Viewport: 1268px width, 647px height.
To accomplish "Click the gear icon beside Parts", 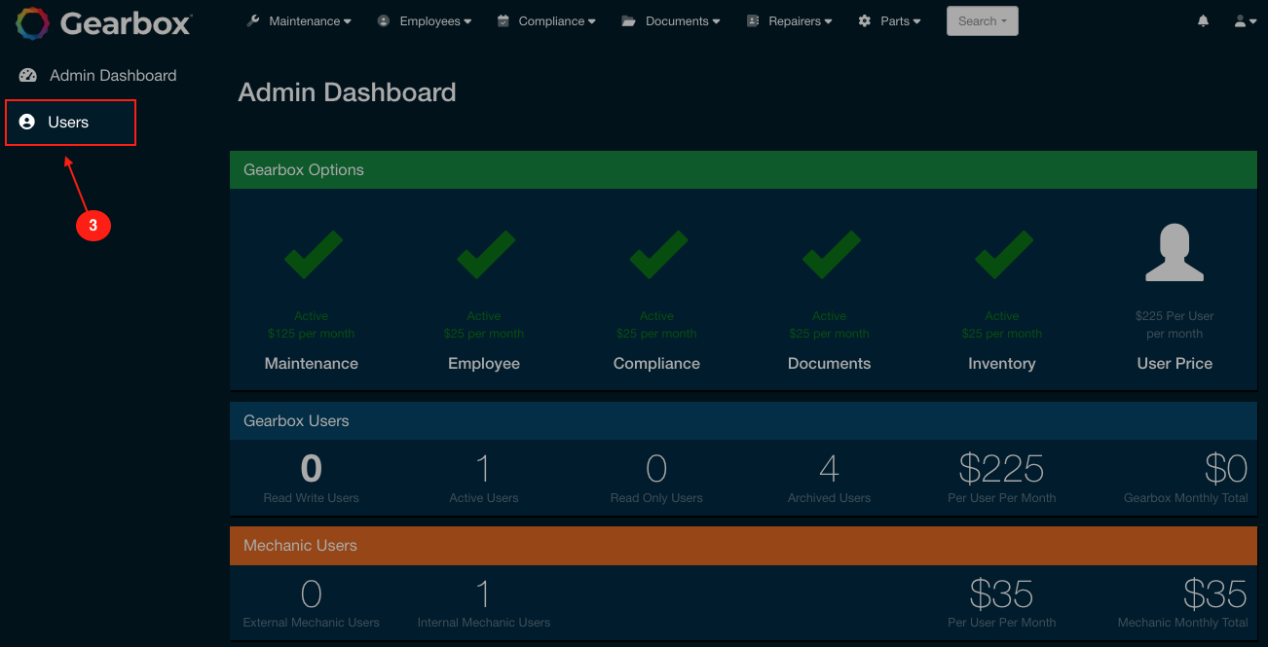I will point(865,20).
